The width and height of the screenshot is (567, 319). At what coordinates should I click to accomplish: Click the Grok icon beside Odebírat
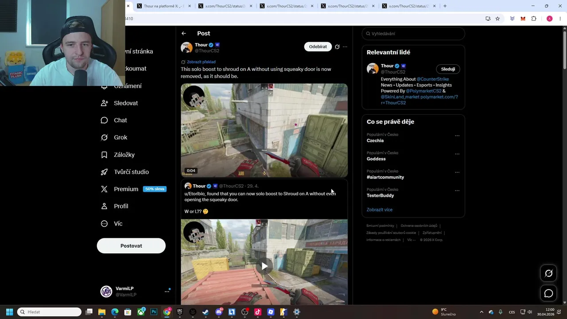337,47
